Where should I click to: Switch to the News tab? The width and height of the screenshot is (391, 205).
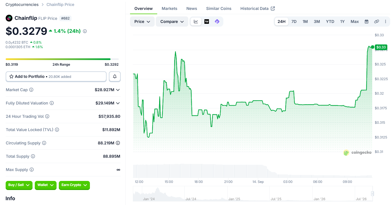[192, 8]
